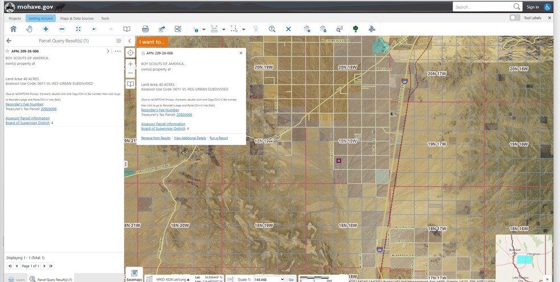560x282 pixels.
Task: Toggle the favorite star in the map popup
Action: pyautogui.click(x=143, y=53)
